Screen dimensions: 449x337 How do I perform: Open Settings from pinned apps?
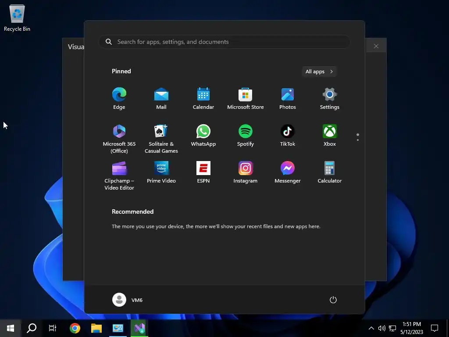[330, 98]
